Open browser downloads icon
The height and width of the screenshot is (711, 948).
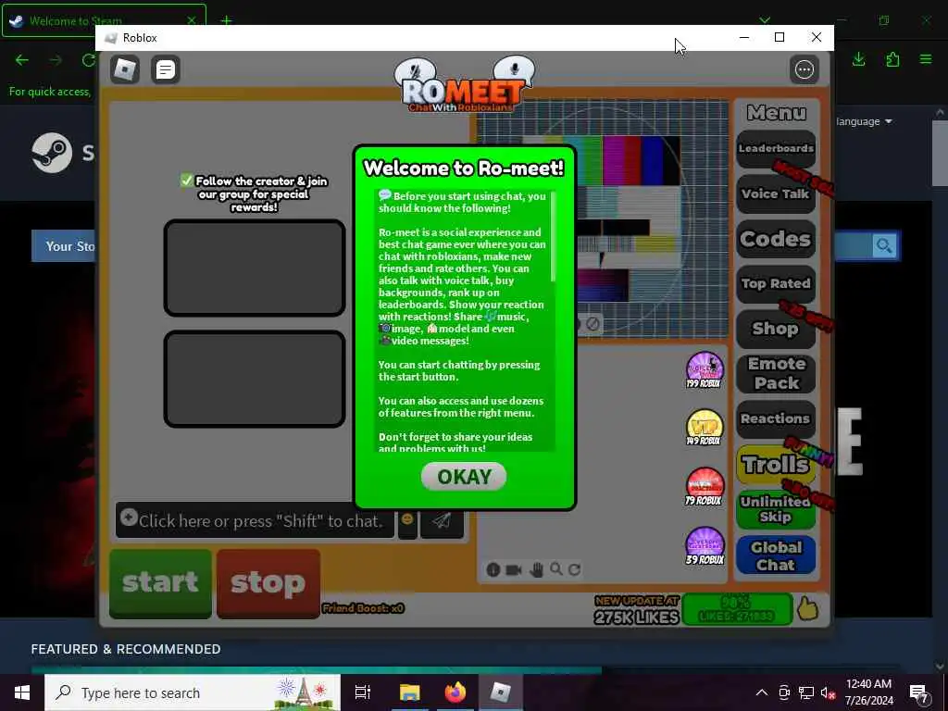tap(858, 59)
